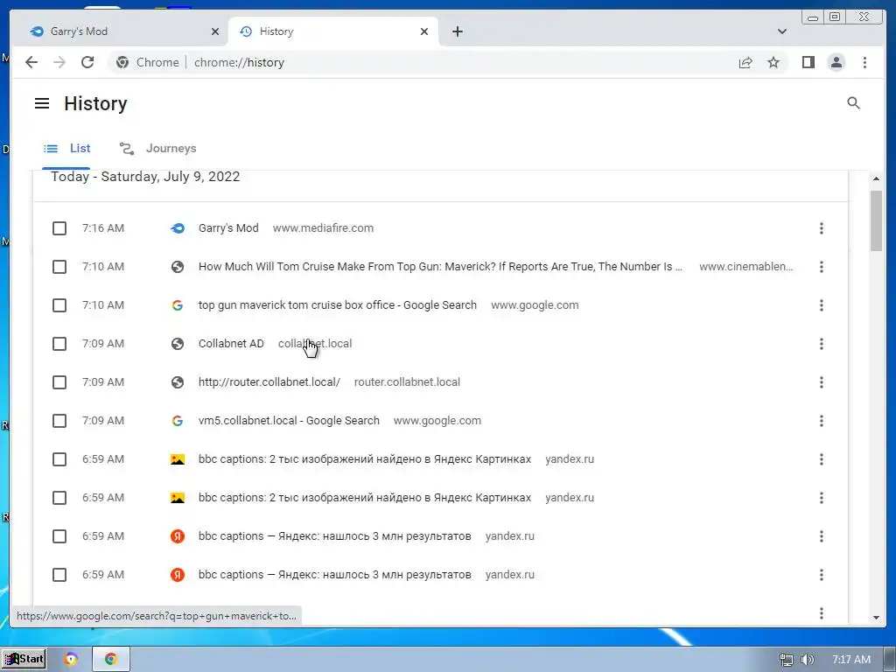The height and width of the screenshot is (672, 896).
Task: Go back with the browser back arrow
Action: pyautogui.click(x=31, y=62)
